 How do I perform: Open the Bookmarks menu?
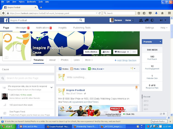(x=32, y=2)
